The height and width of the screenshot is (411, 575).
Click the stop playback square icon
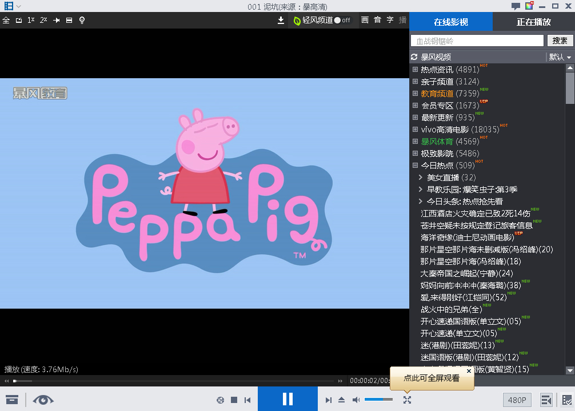coord(234,400)
